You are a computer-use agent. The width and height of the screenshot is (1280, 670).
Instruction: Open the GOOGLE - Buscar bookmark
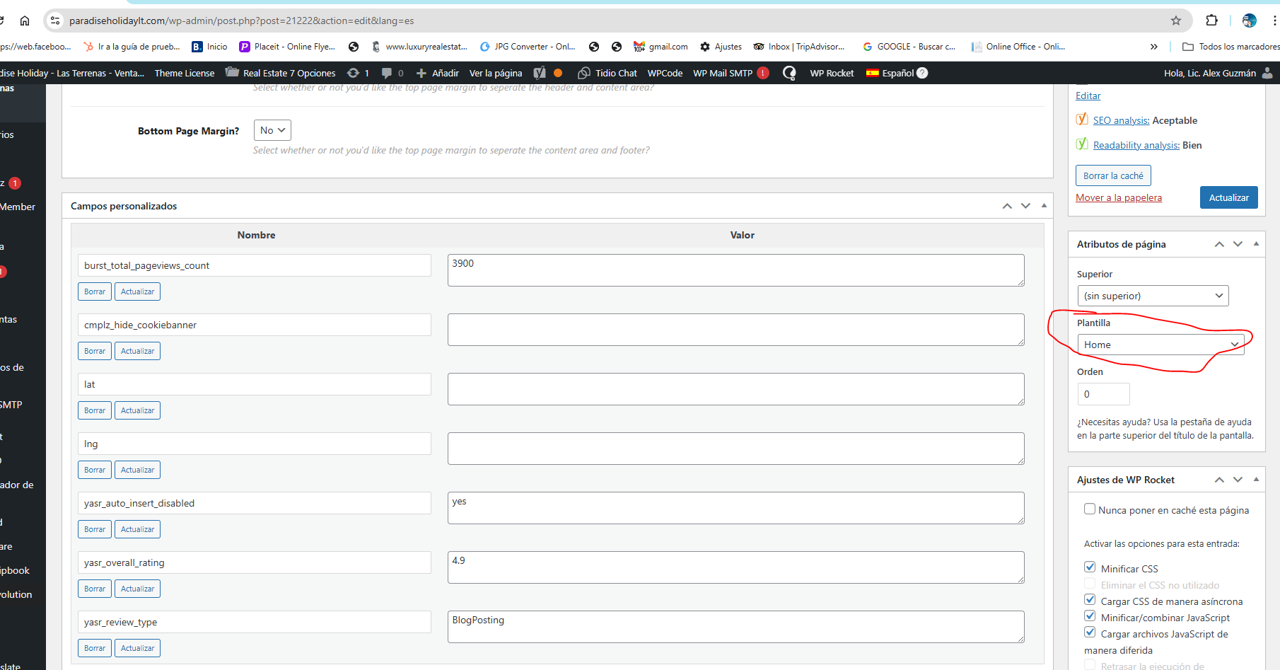[909, 47]
